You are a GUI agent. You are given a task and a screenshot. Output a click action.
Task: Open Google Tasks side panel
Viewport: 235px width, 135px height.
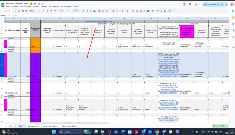pos(233,24)
